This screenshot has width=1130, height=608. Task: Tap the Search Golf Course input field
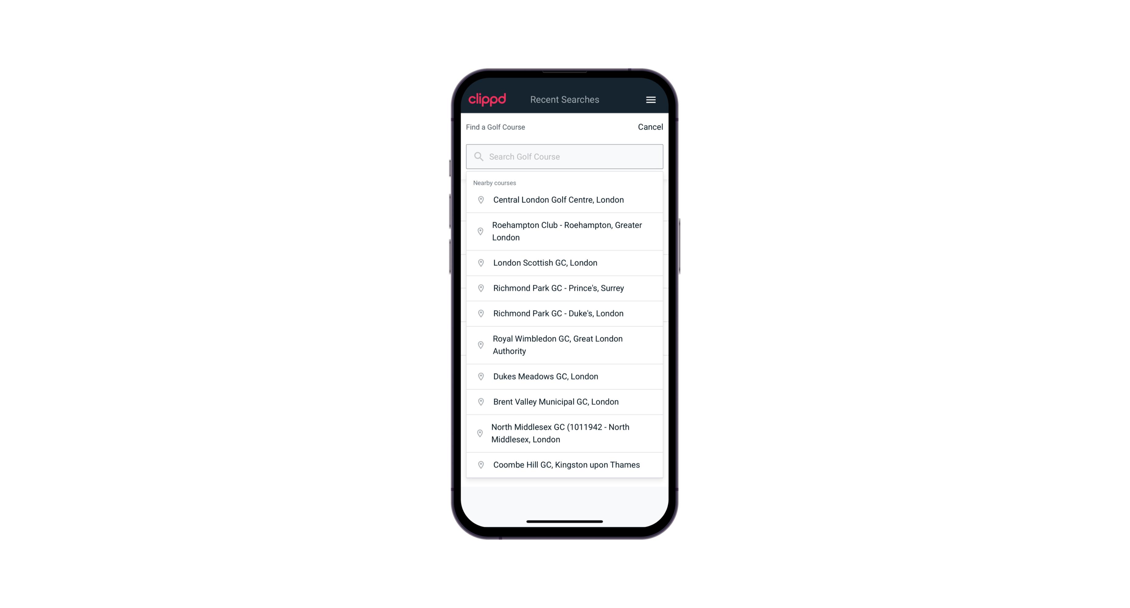pyautogui.click(x=564, y=156)
